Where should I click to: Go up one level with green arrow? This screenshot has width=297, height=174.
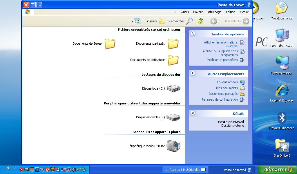[x=200, y=21]
